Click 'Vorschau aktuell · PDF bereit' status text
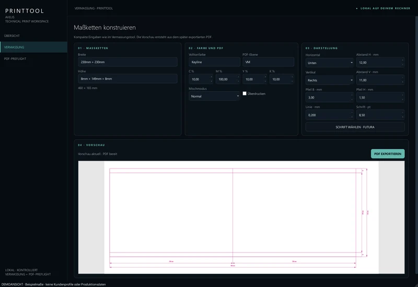 97,154
